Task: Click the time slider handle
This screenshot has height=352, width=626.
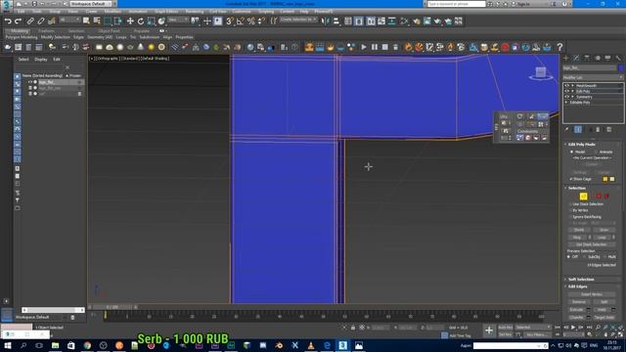Action: tap(112, 307)
